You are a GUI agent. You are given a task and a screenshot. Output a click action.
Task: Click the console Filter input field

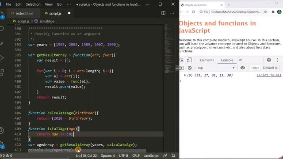255,68
